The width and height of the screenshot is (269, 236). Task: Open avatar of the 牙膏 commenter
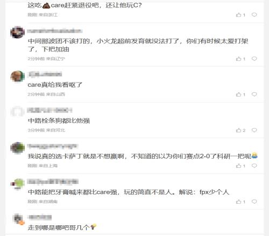pos(17,184)
